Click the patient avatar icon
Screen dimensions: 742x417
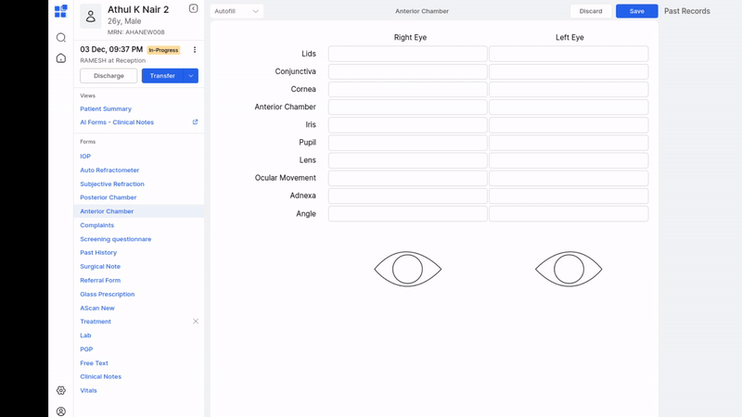[x=90, y=17]
